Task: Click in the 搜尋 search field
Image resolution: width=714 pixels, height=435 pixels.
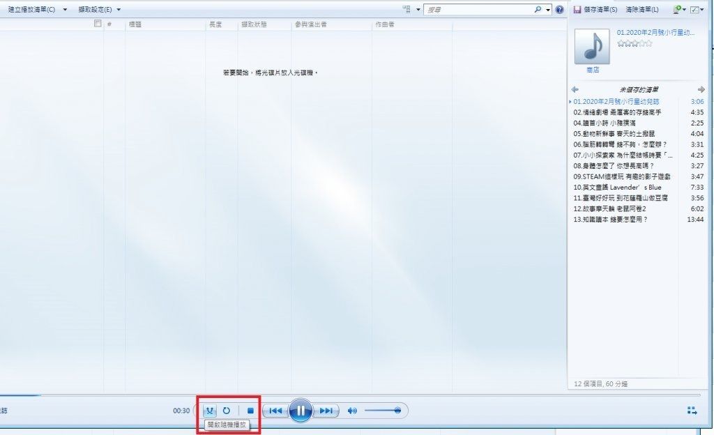Action: 478,10
